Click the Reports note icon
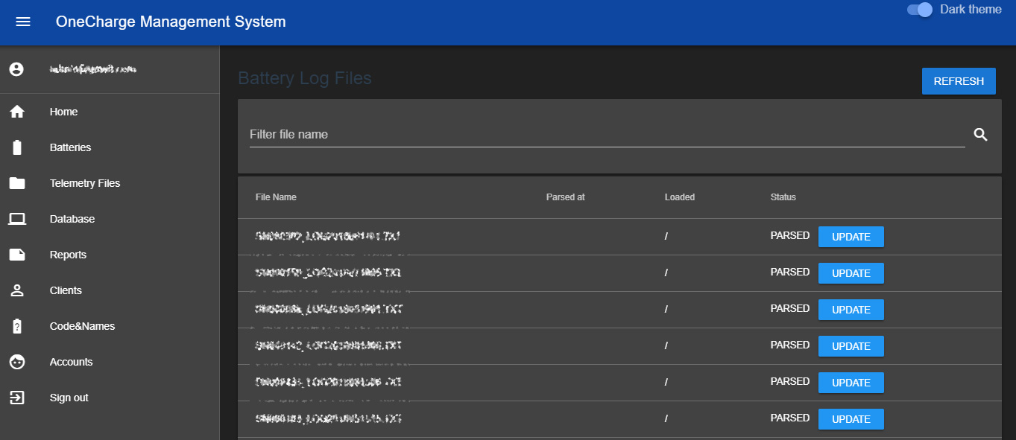Image resolution: width=1016 pixels, height=440 pixels. pos(17,255)
